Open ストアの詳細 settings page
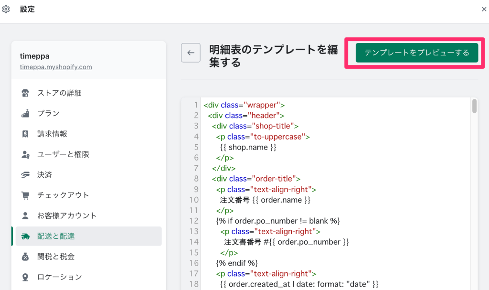Screen dimensions: 489x290 [60, 93]
